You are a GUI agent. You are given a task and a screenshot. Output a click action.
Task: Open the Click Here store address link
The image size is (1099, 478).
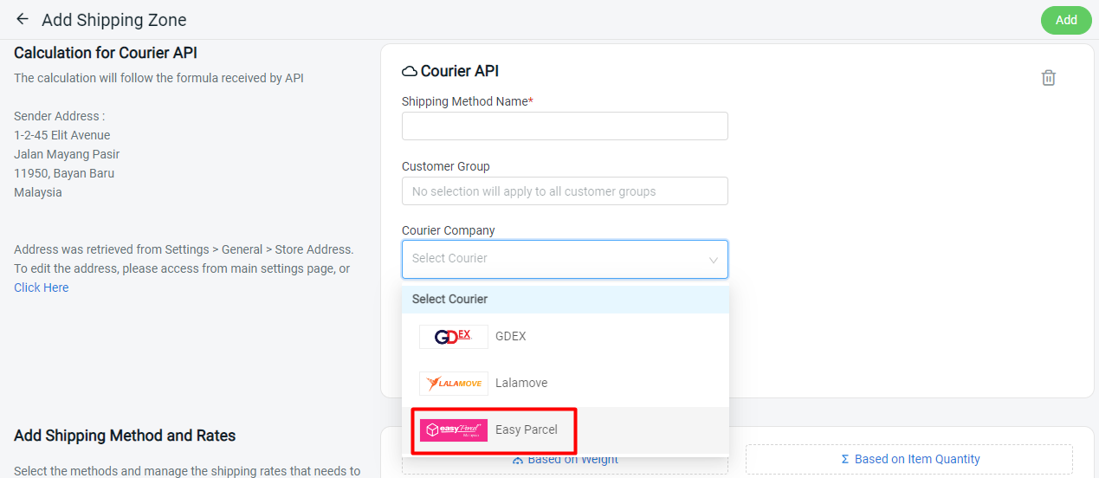click(42, 287)
